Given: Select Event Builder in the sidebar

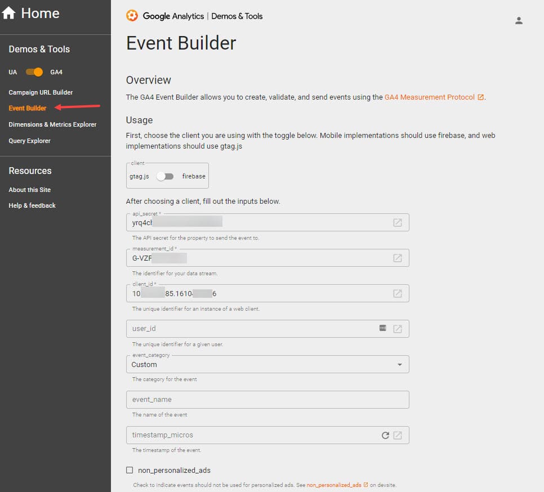Looking at the screenshot, I should pos(28,108).
